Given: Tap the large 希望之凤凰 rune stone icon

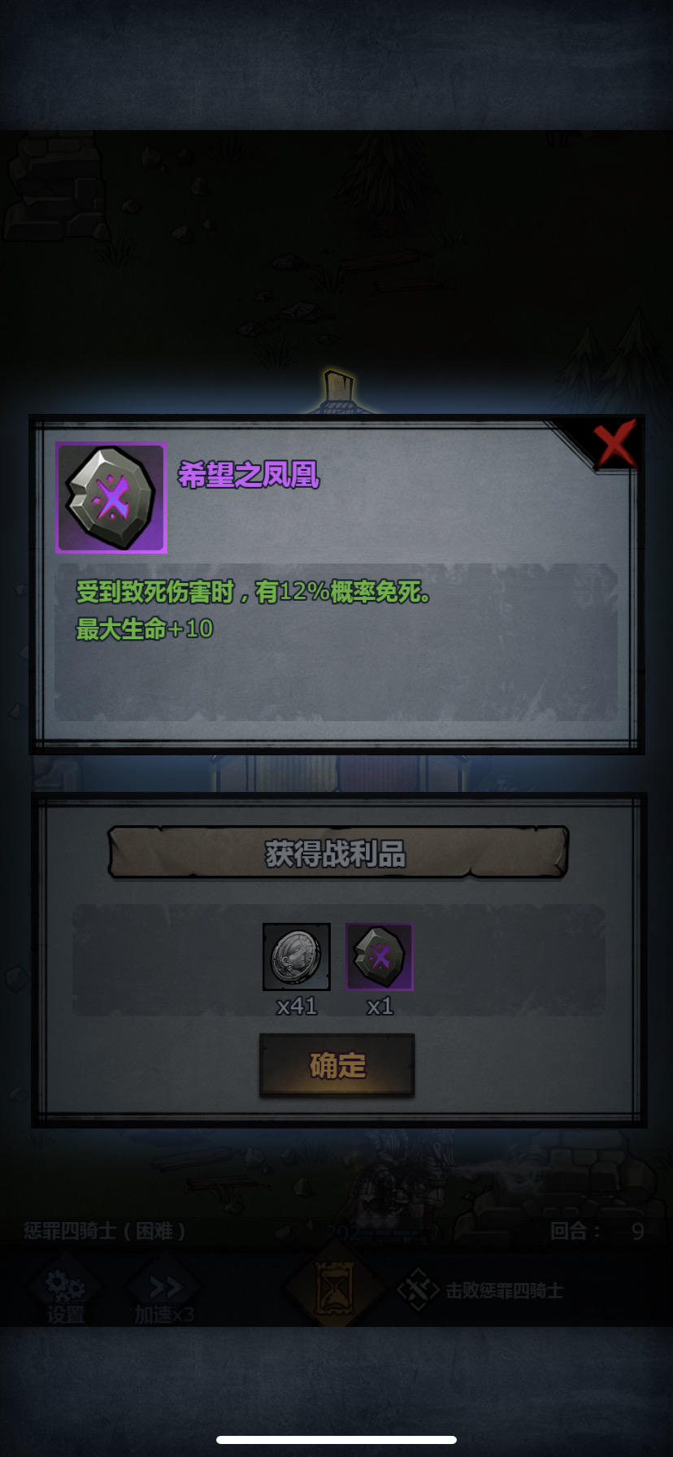Looking at the screenshot, I should coord(111,498).
